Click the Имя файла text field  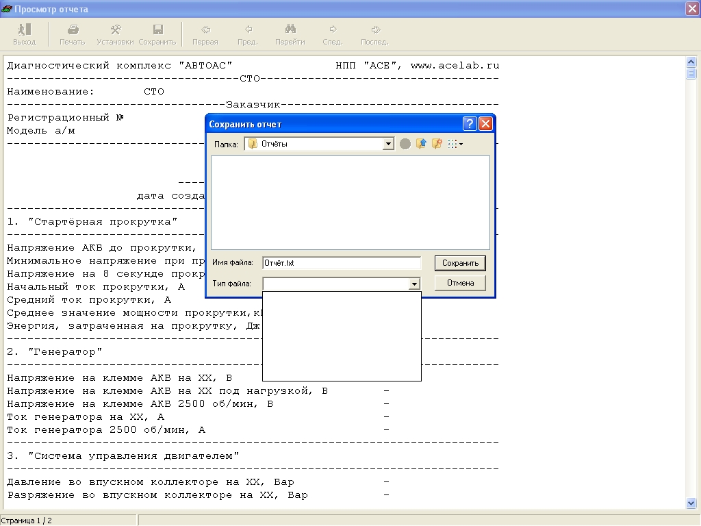[x=341, y=263]
